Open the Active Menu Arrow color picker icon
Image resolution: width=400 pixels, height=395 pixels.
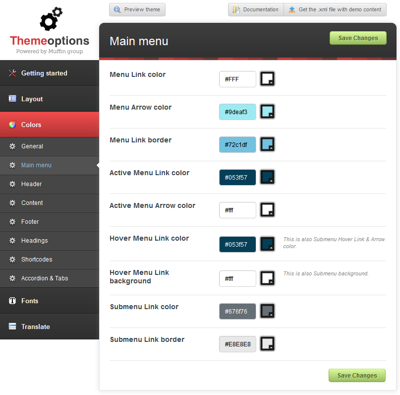268,210
